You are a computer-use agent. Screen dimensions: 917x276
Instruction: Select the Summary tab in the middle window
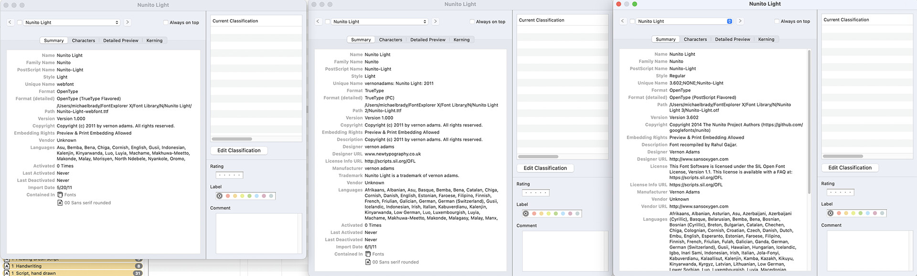[361, 40]
